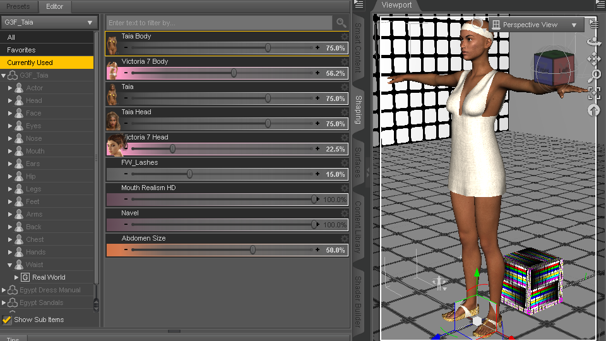Open the Content Library side tab
This screenshot has height=341, width=606.
[359, 227]
